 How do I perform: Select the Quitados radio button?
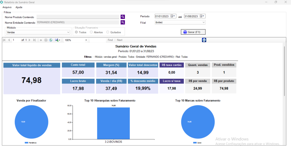(x=108, y=32)
